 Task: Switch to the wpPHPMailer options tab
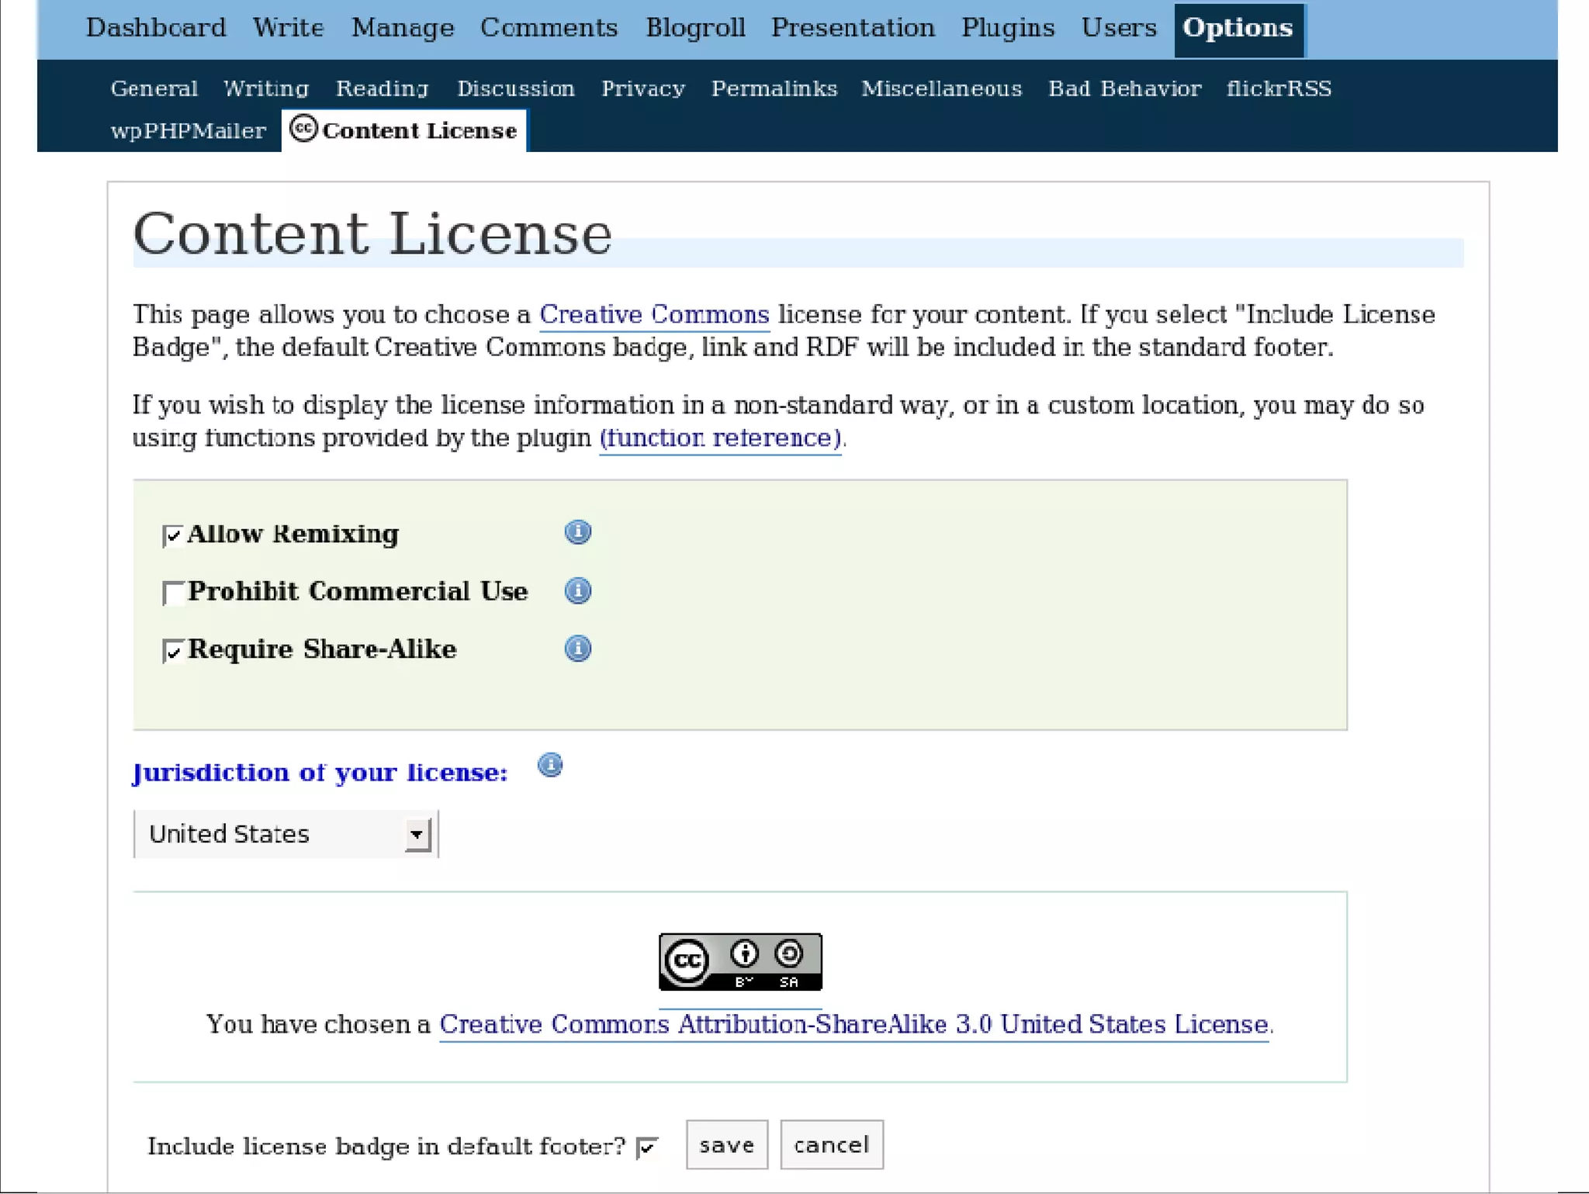pos(188,130)
